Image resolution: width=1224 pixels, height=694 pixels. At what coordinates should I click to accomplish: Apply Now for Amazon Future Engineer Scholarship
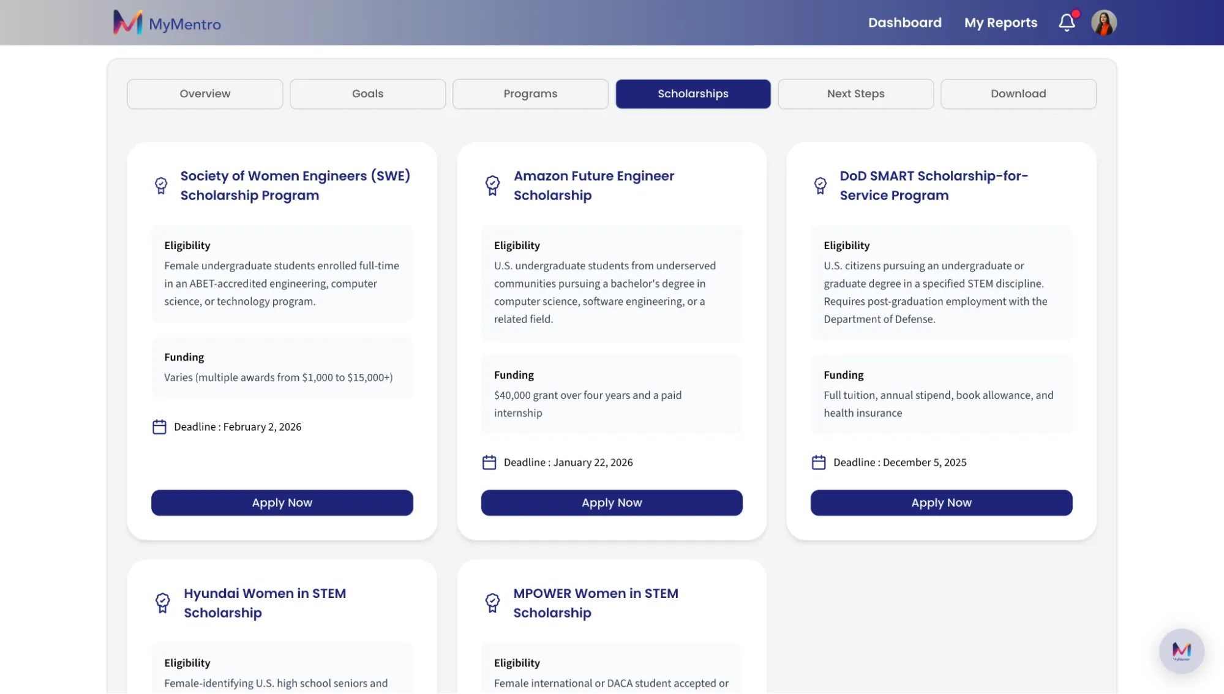(612, 502)
